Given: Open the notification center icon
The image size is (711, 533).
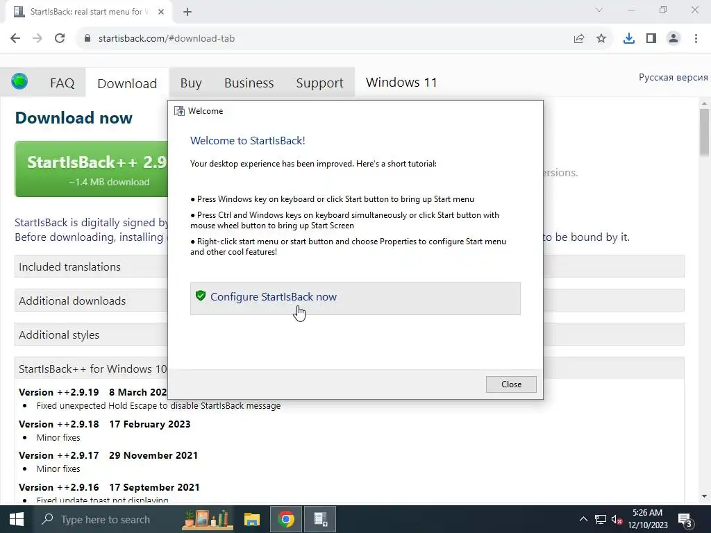Looking at the screenshot, I should [684, 519].
